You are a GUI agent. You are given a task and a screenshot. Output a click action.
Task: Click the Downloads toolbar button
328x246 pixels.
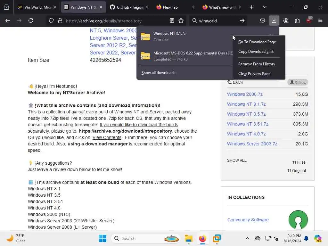coord(274,20)
